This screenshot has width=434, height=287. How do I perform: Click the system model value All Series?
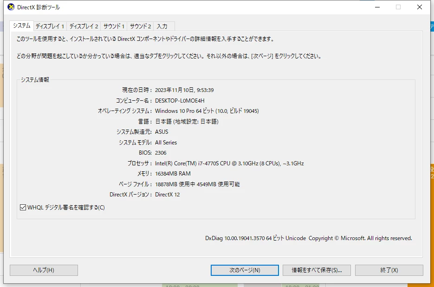(x=166, y=143)
